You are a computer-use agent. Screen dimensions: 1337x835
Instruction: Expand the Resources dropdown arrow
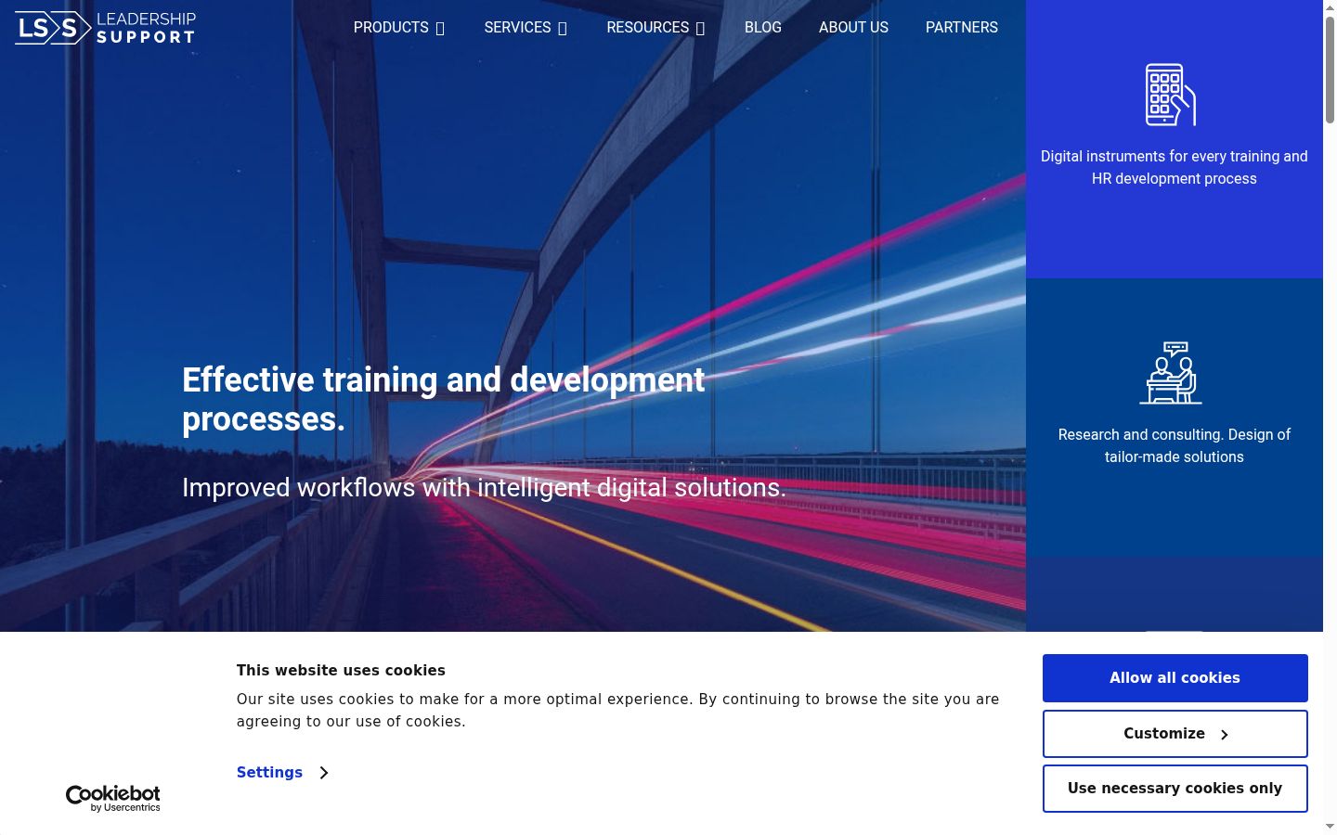700,29
